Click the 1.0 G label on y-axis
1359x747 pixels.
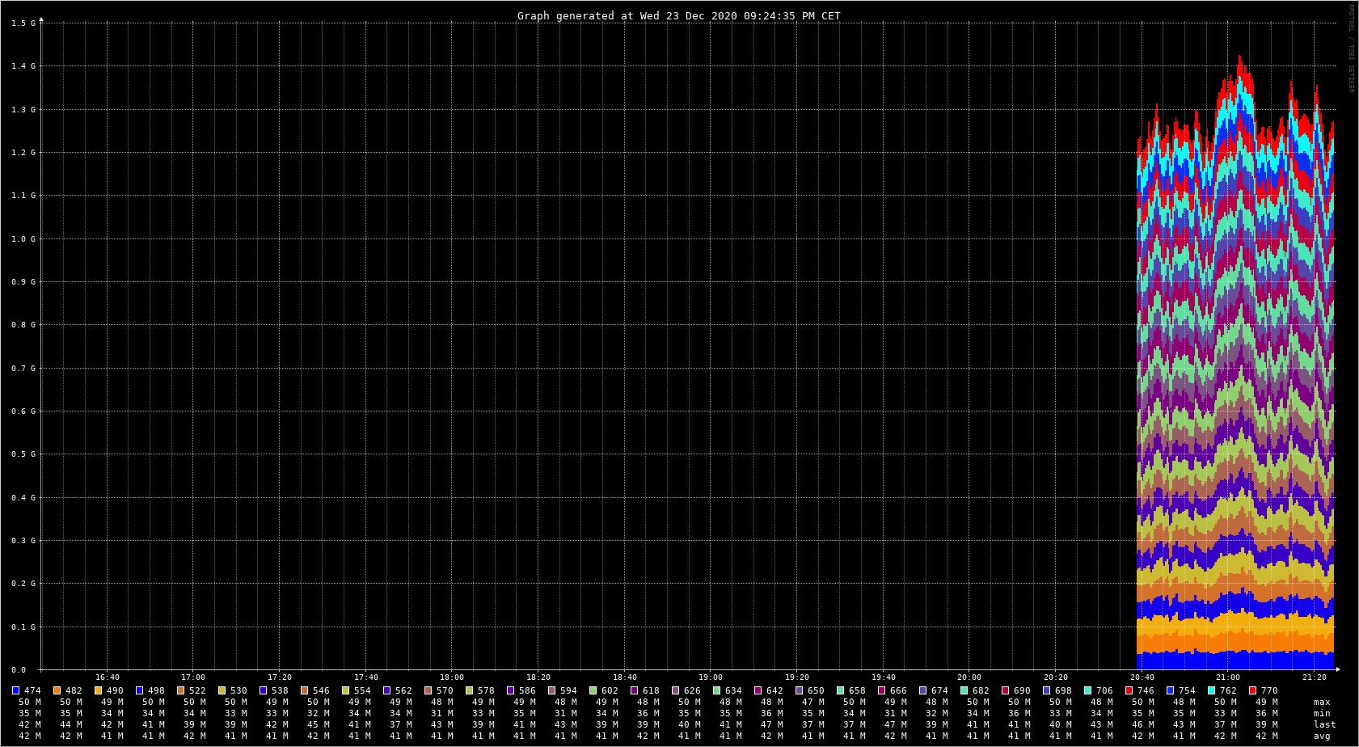click(x=23, y=239)
